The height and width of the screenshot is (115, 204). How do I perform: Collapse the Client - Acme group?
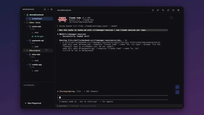24,23
